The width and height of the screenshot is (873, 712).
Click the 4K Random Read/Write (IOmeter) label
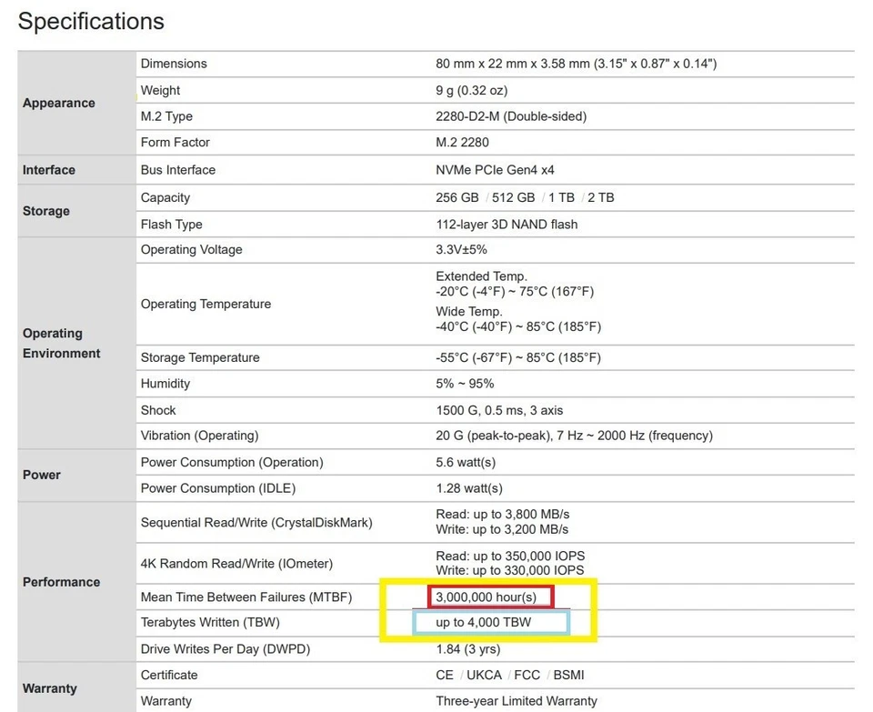[x=236, y=564]
